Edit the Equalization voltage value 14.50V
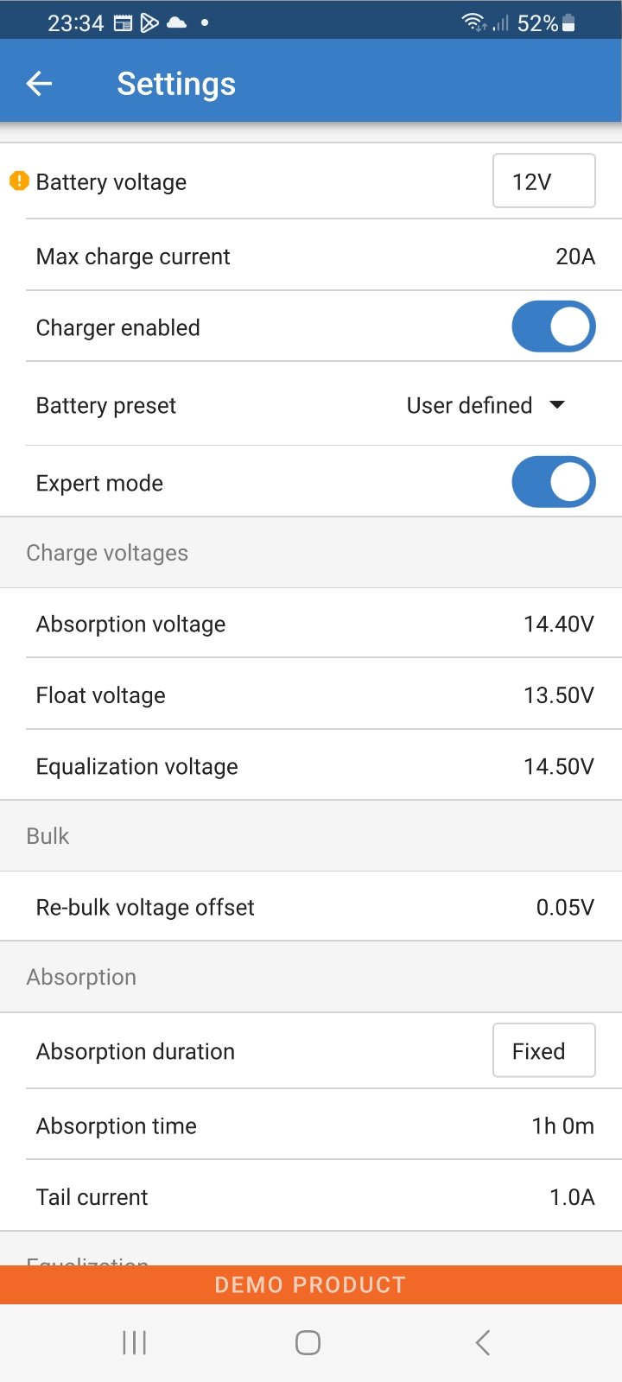Viewport: 622px width, 1382px height. pos(558,767)
